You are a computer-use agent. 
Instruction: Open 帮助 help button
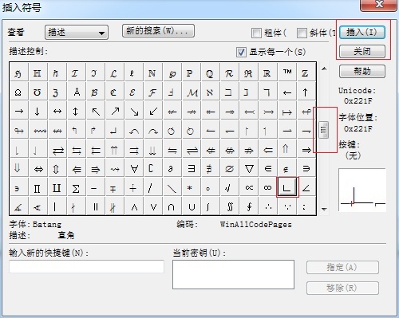pos(362,71)
